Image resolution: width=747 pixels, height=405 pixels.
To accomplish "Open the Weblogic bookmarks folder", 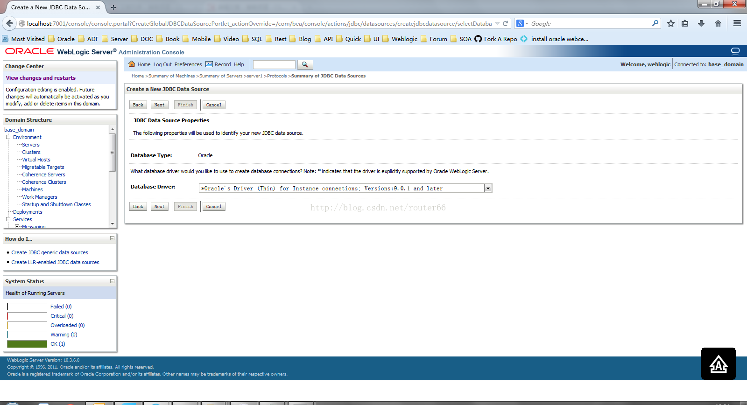I will click(x=400, y=39).
